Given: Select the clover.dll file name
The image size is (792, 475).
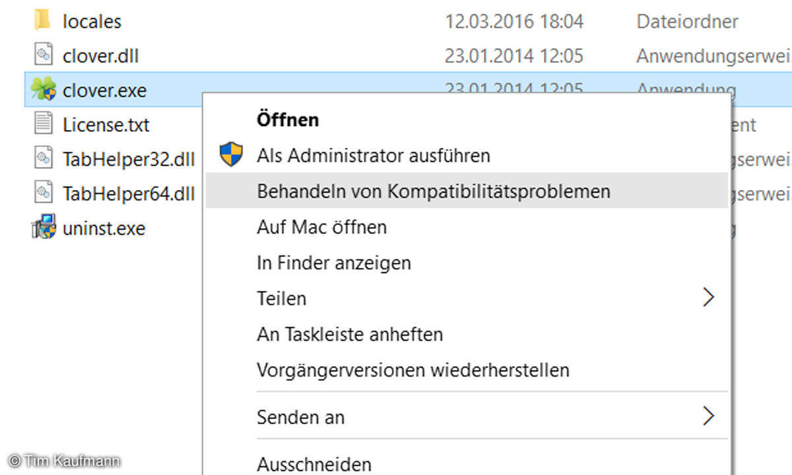Looking at the screenshot, I should click(x=101, y=55).
